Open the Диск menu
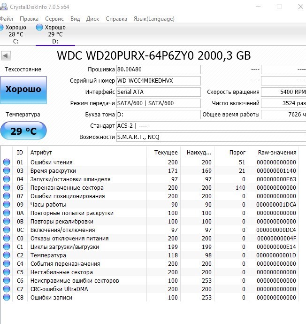The height and width of the screenshot is (324, 306). pos(93,19)
